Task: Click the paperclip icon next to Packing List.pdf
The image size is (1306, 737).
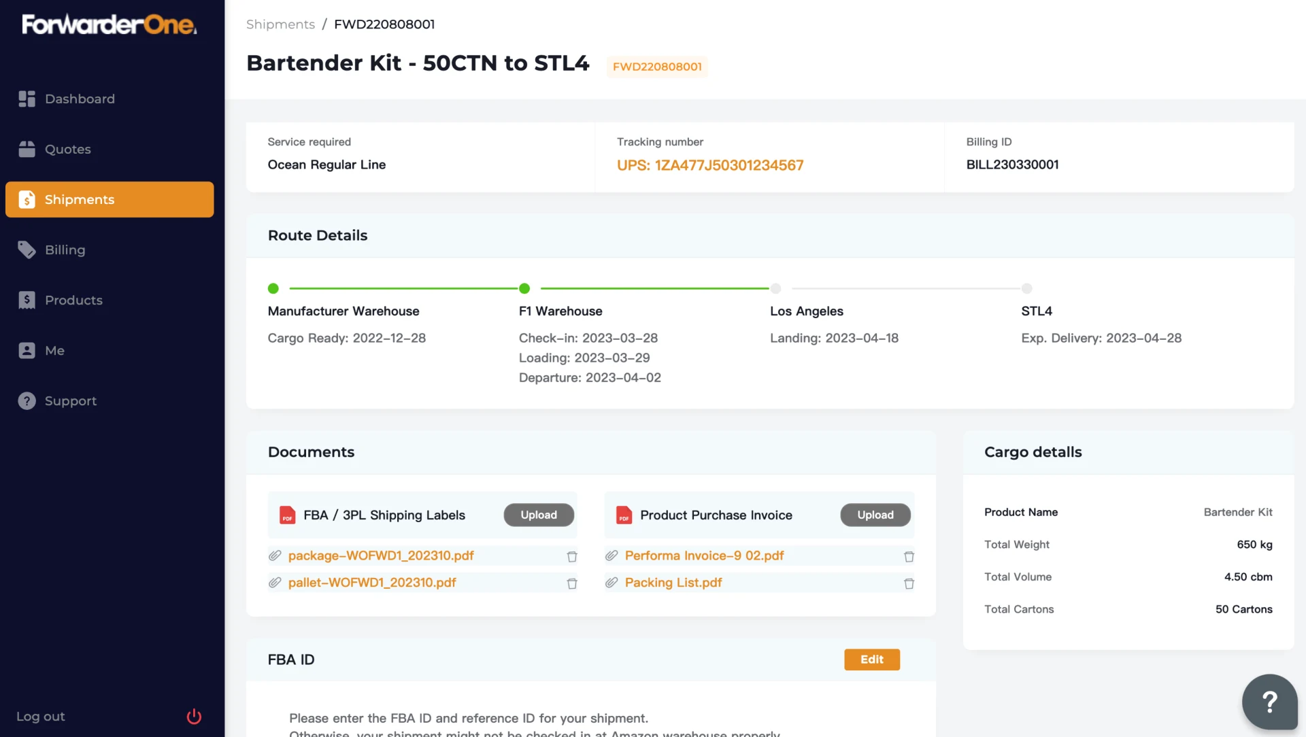Action: coord(612,583)
